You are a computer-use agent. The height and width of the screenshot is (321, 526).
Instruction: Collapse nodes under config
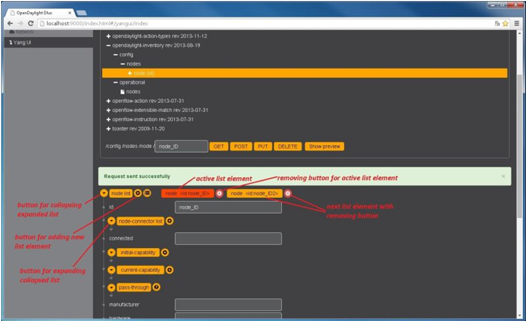pos(123,64)
